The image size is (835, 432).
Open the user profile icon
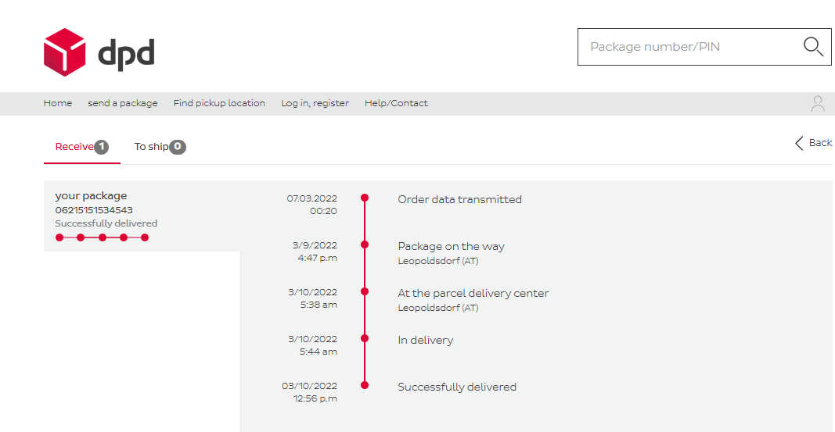pos(818,104)
